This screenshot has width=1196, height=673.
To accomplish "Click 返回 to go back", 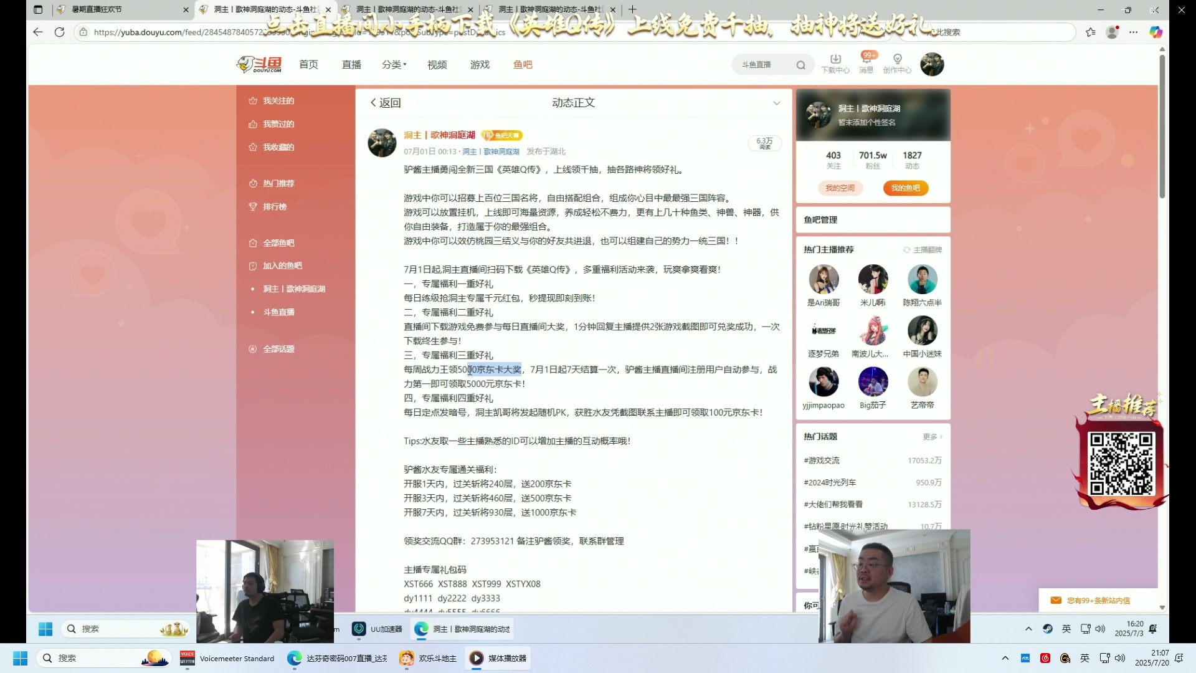I will pyautogui.click(x=386, y=103).
